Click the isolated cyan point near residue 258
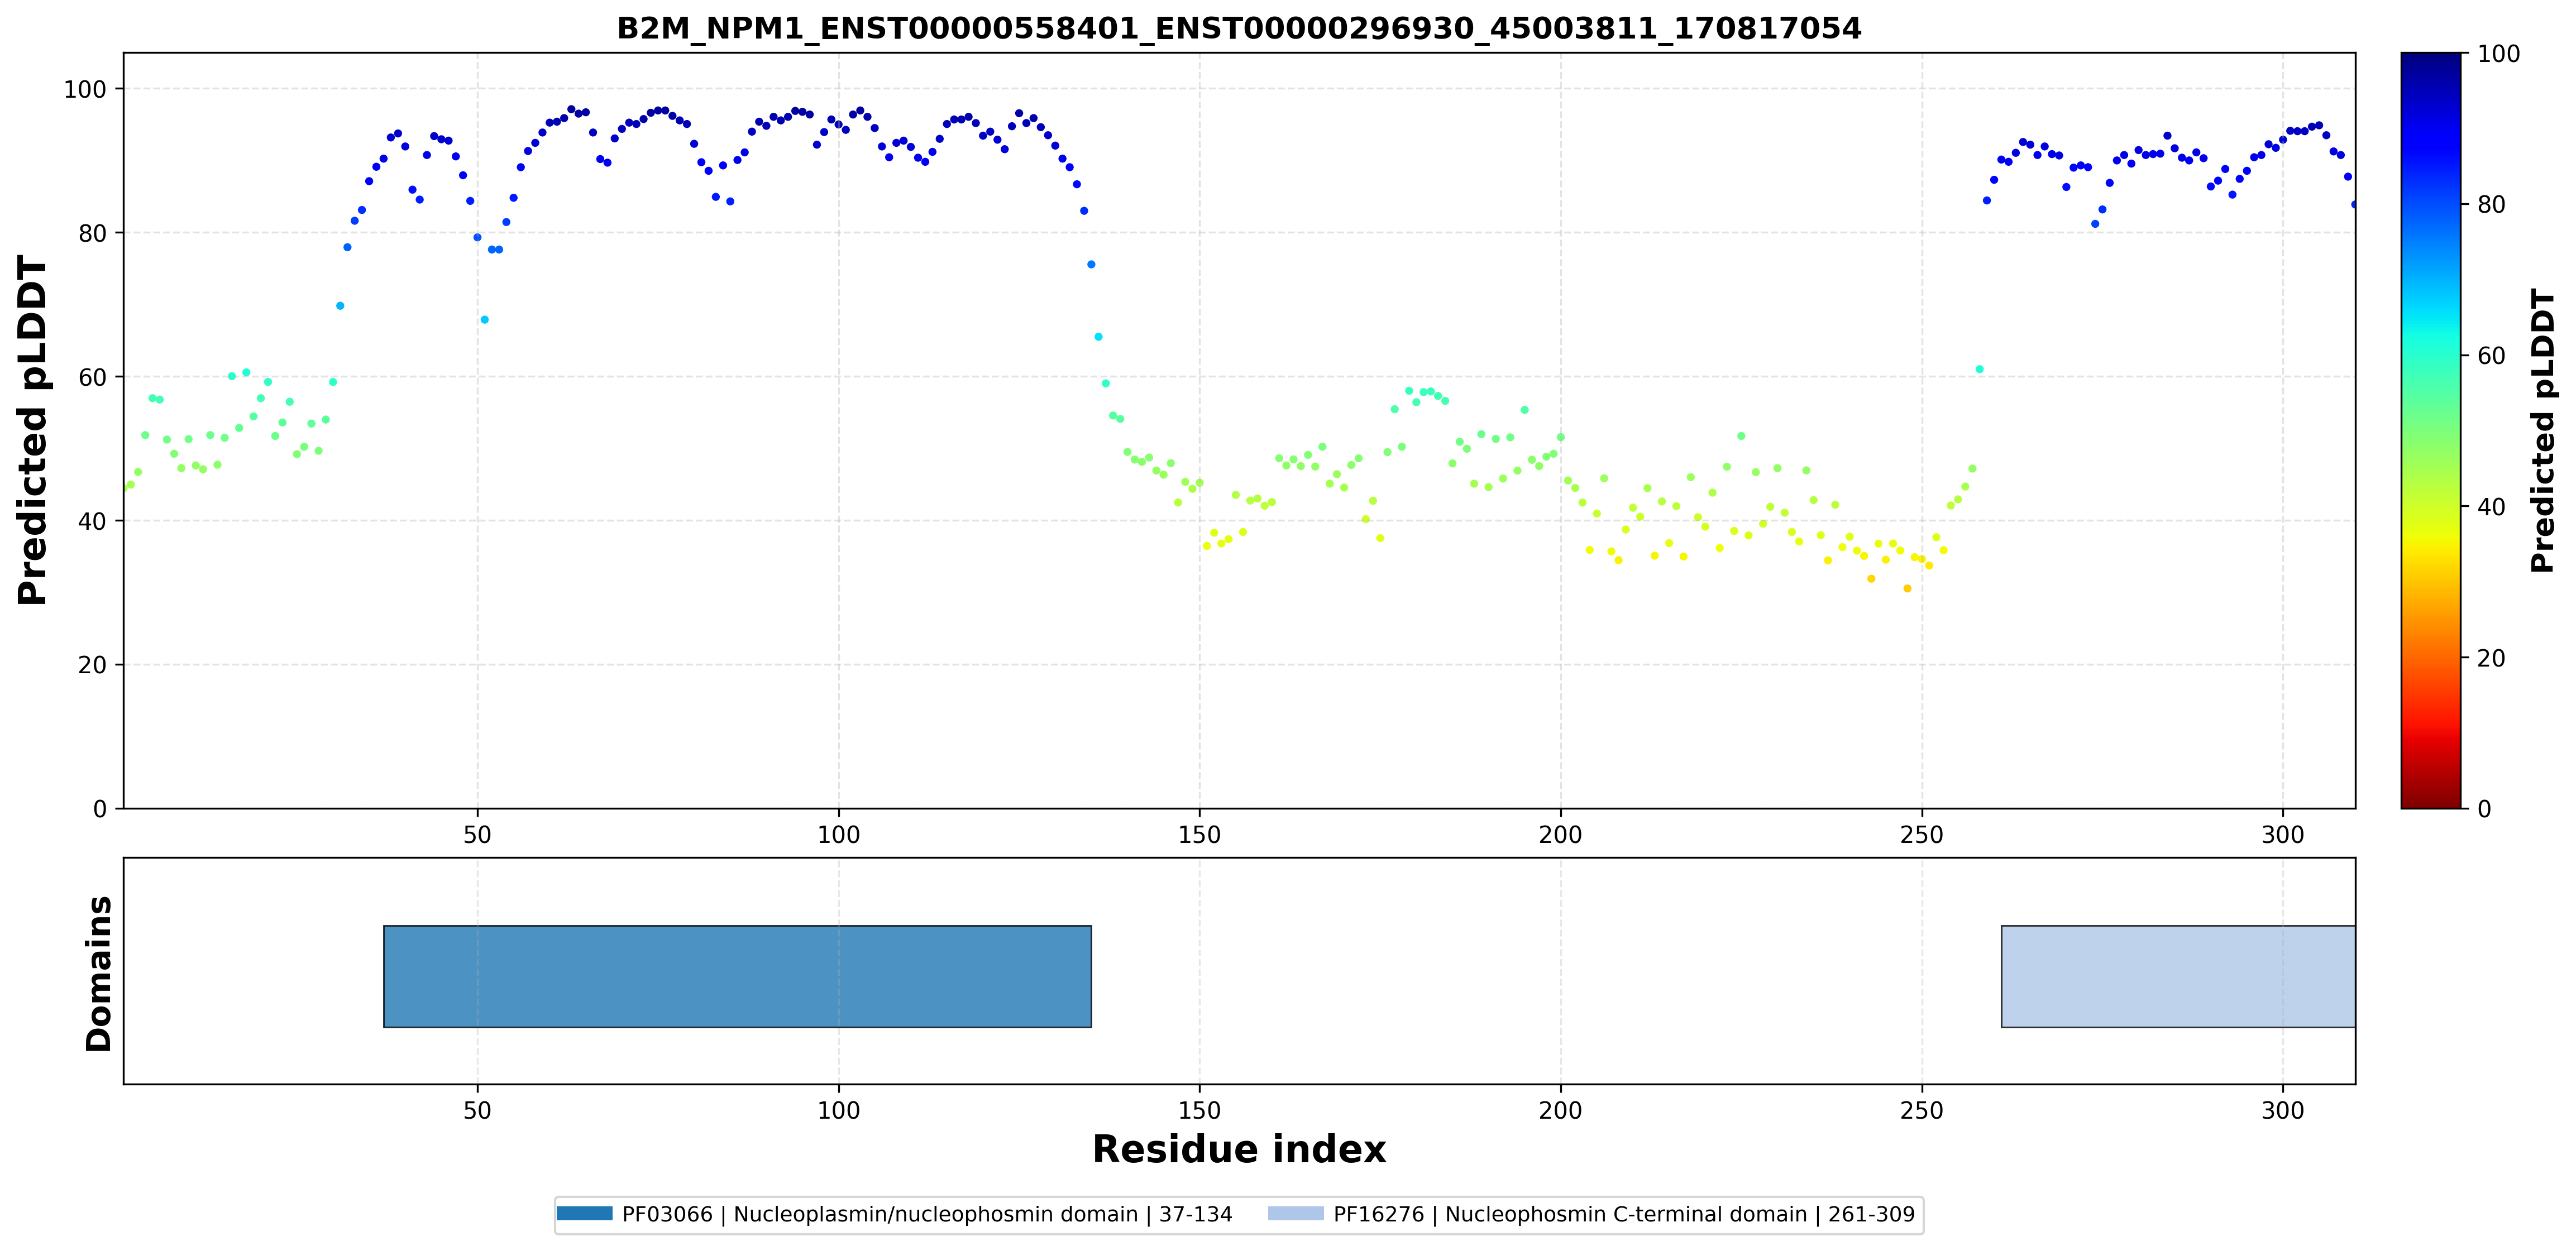Viewport: 2576px width, 1251px height. [x=1979, y=369]
